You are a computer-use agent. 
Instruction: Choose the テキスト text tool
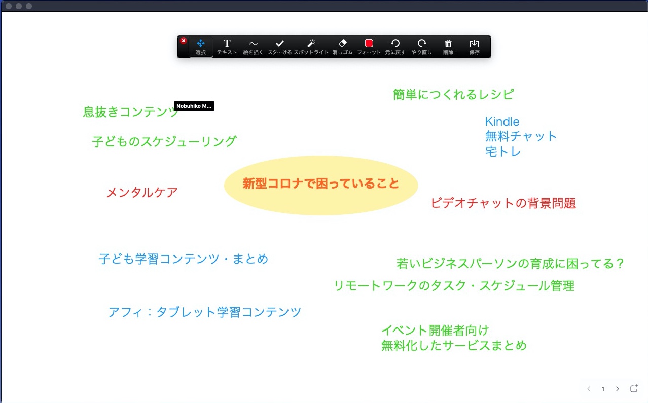pyautogui.click(x=227, y=47)
